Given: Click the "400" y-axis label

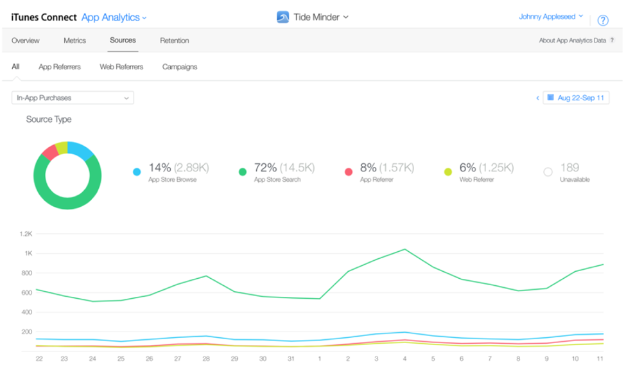Looking at the screenshot, I should click(x=27, y=312).
